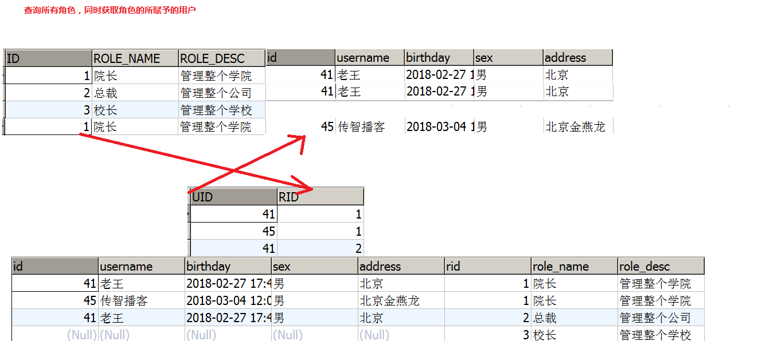The height and width of the screenshot is (341, 762).
Task: Click uppercase ID header in role table
Action: pos(49,58)
